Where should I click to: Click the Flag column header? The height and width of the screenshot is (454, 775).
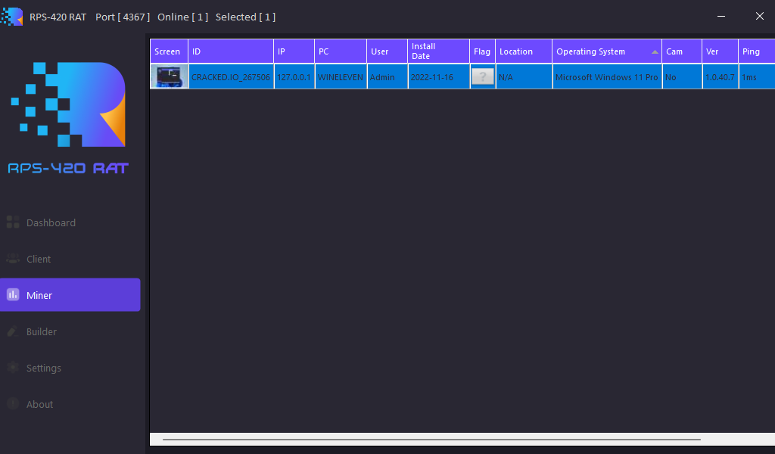point(482,51)
